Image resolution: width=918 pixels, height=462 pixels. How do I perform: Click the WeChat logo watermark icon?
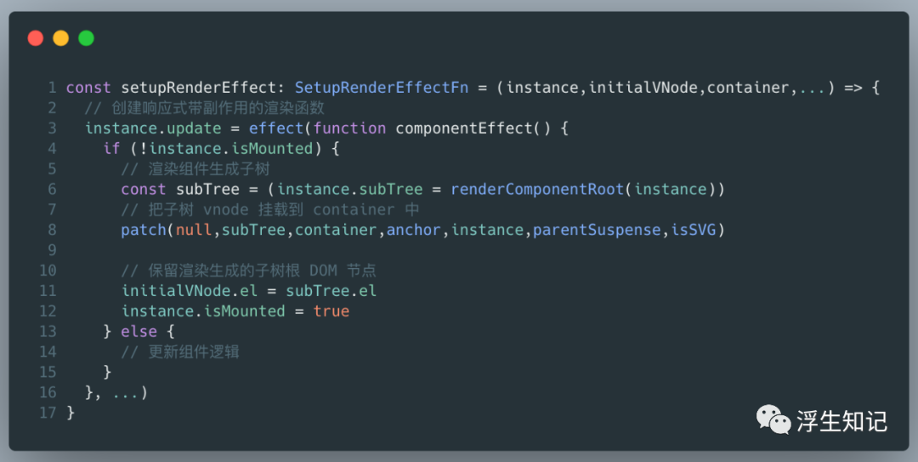coord(773,419)
